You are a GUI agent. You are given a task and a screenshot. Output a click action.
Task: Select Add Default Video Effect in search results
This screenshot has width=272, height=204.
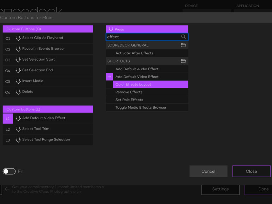click(150, 77)
